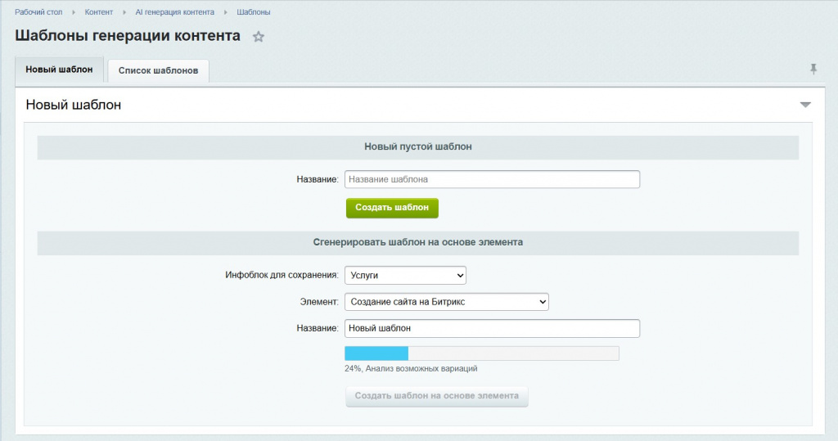
Task: Click the Шаблоны генерации контента title
Action: tap(128, 36)
